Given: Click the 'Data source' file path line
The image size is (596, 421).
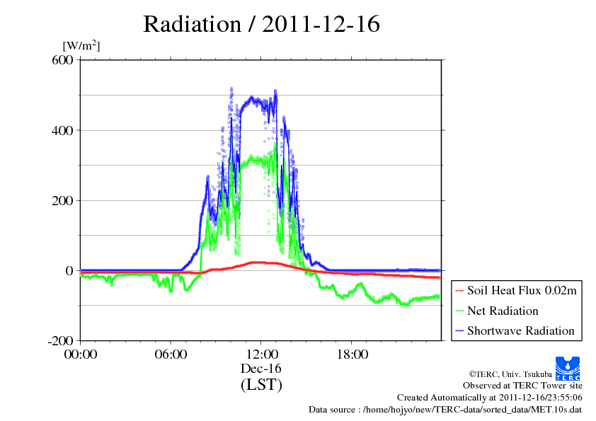Looking at the screenshot, I should point(445,410).
